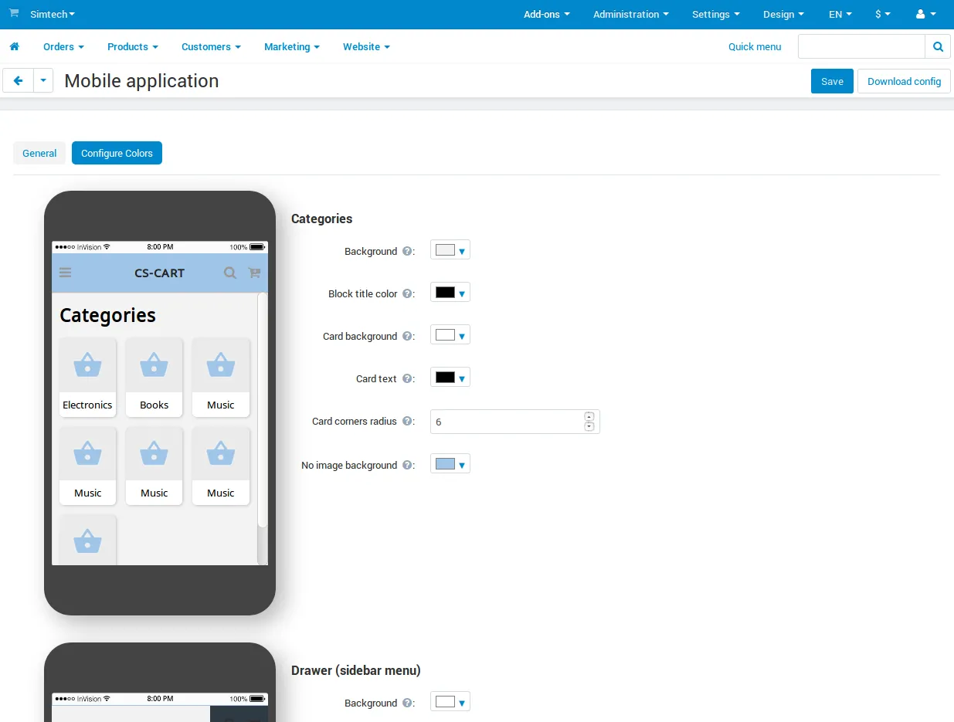
Task: Tap the Electronics category card in preview
Action: pyautogui.click(x=87, y=378)
